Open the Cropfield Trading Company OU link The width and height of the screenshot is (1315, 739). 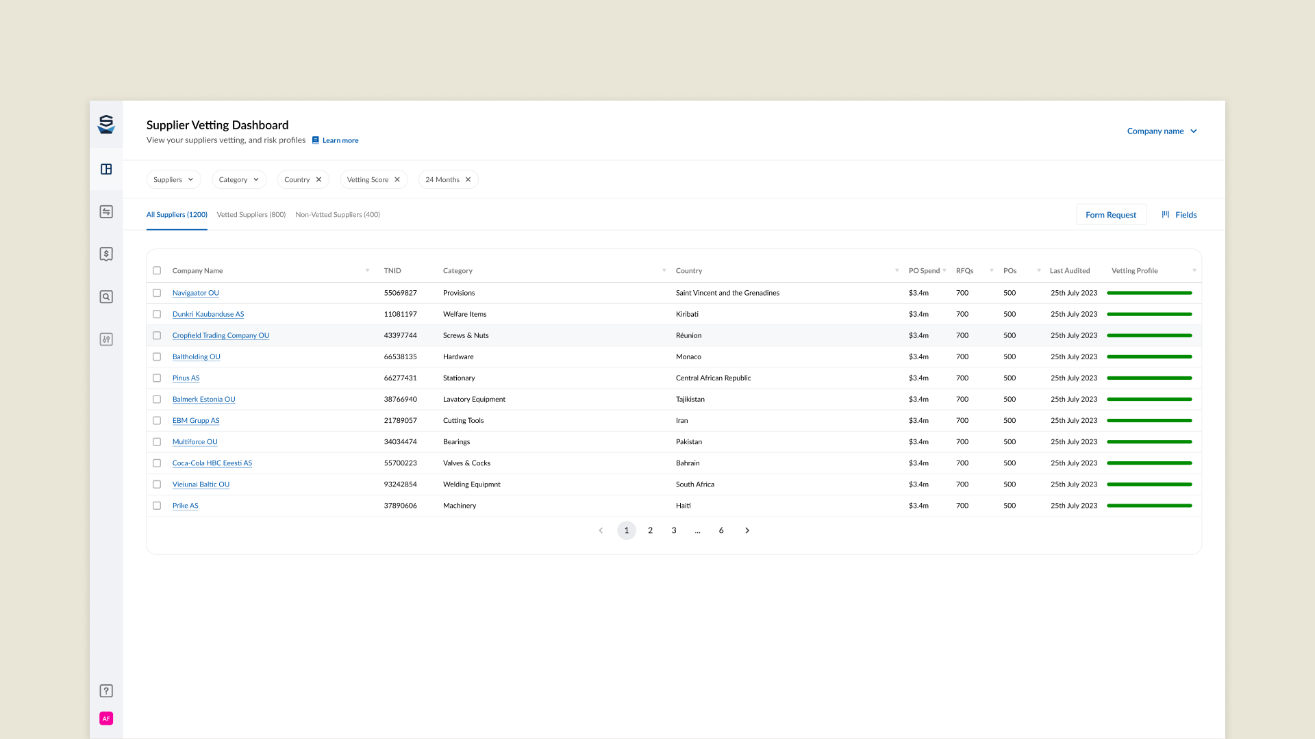[221, 335]
